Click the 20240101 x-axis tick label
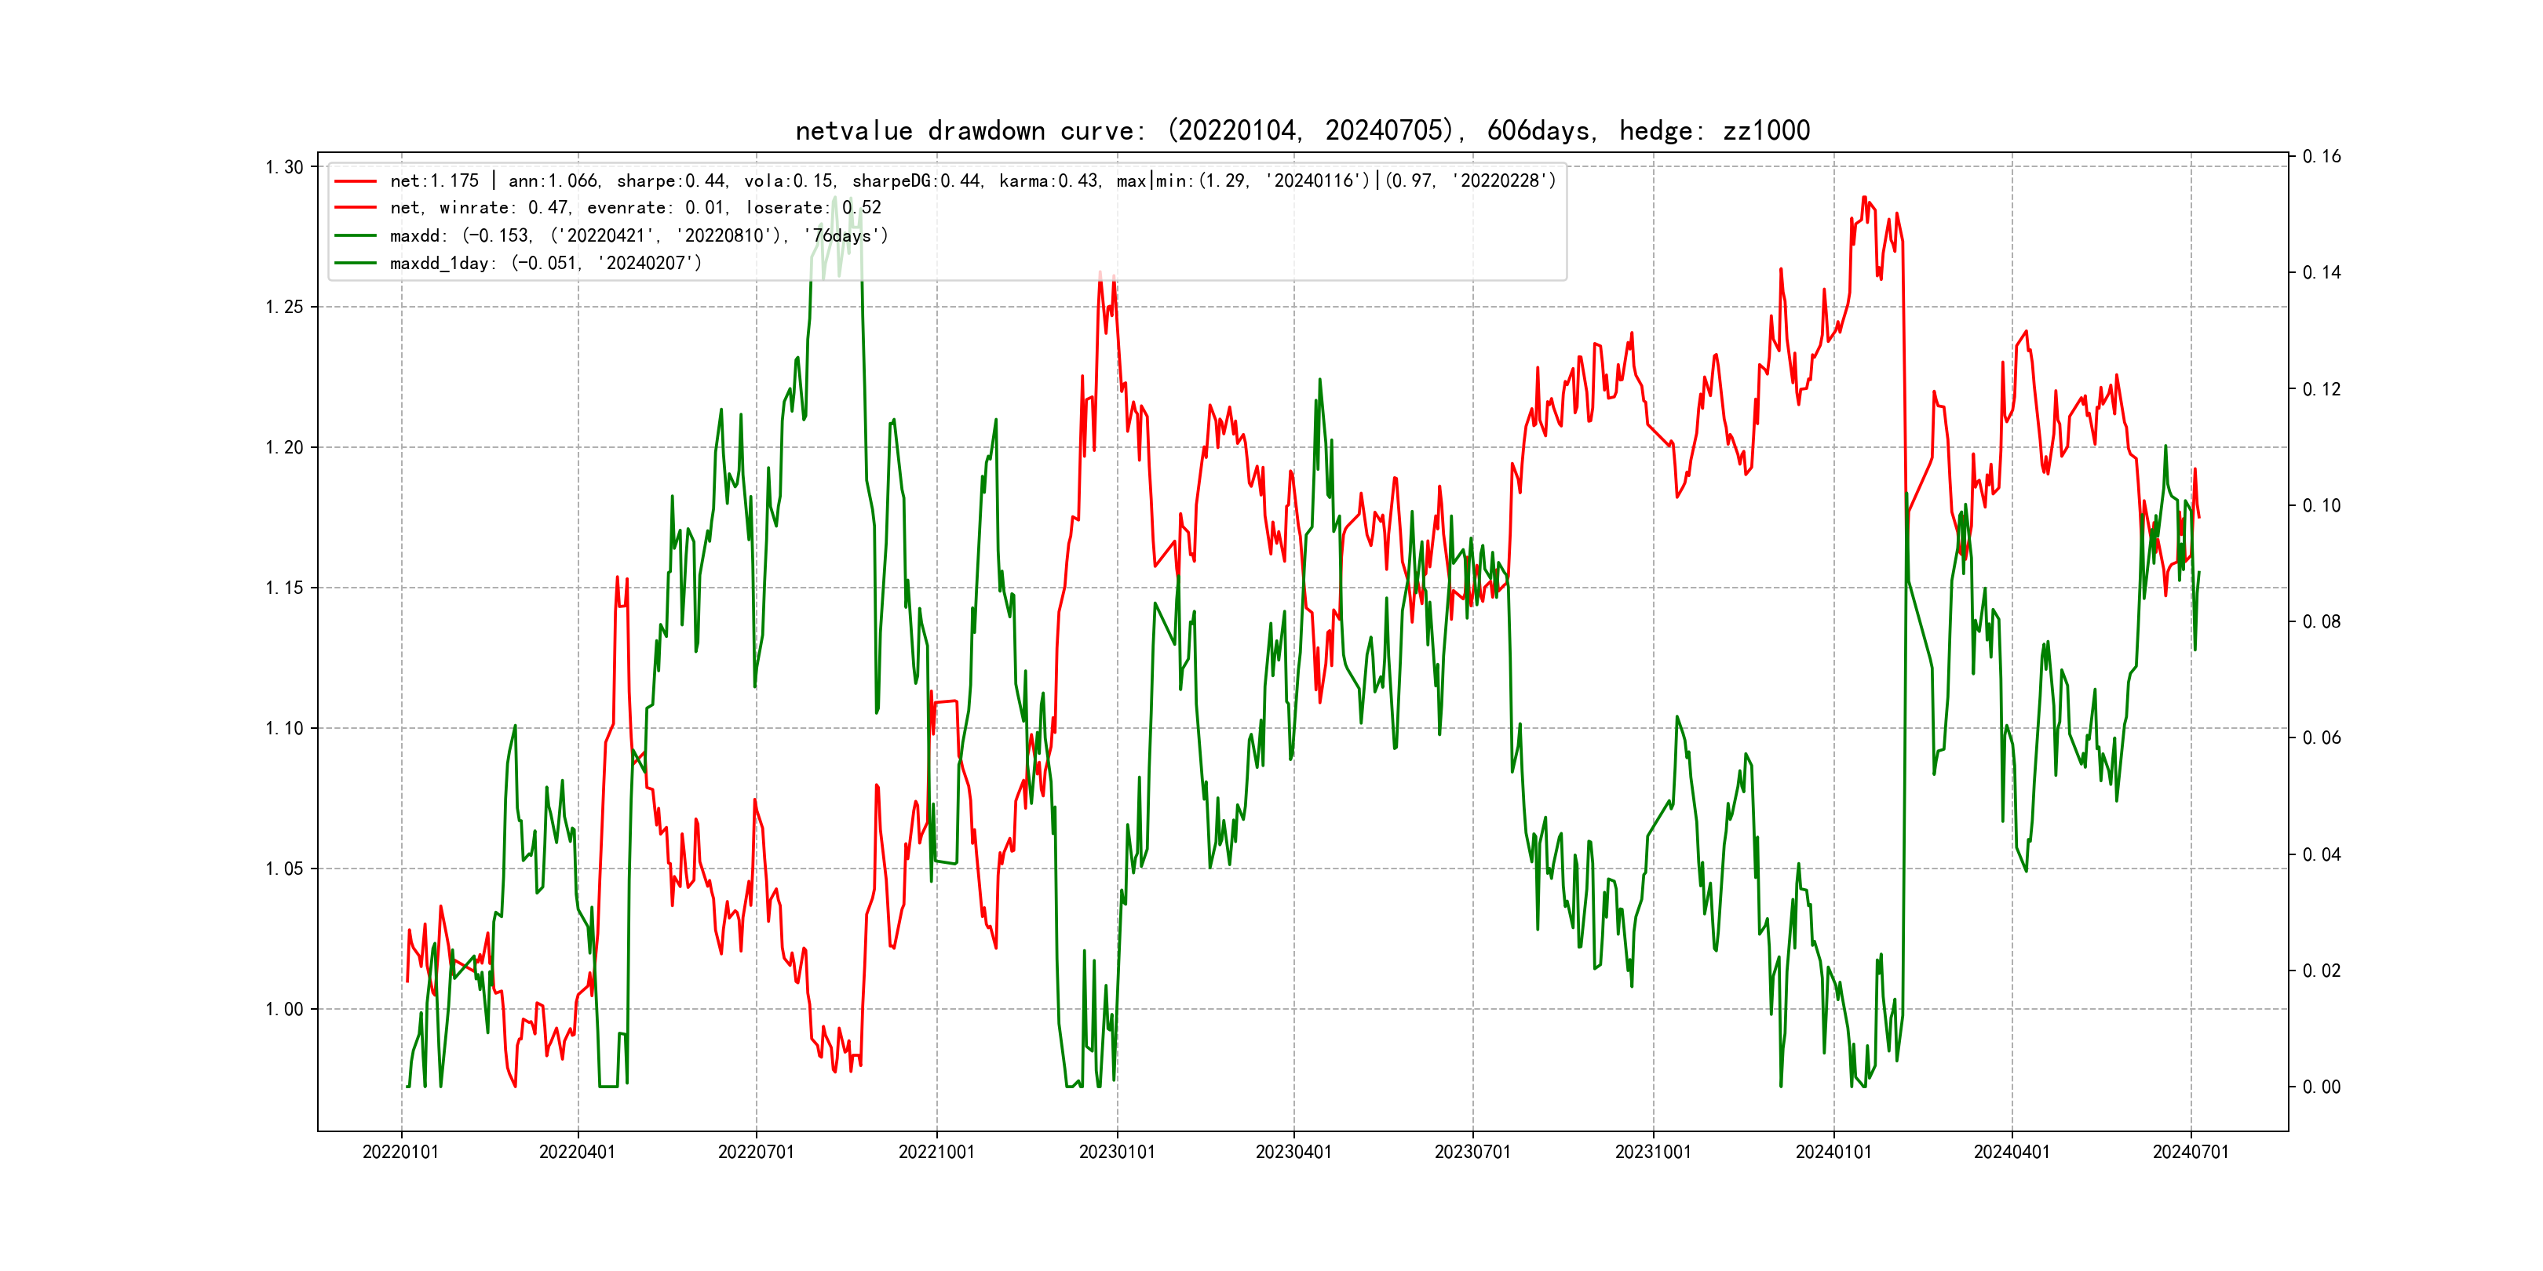The image size is (2543, 1271). (1833, 1152)
